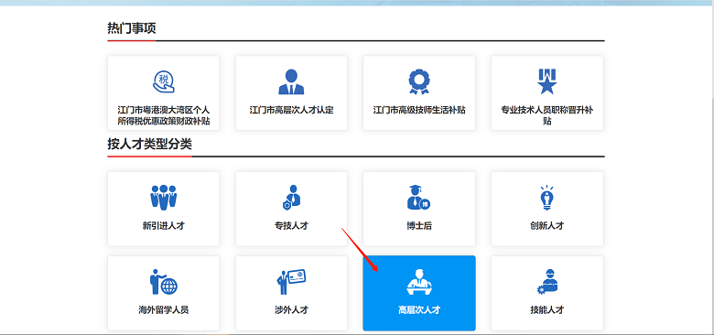Image resolution: width=714 pixels, height=335 pixels.
Task: Click the globe person icon for 海外留学人员
Action: [164, 282]
